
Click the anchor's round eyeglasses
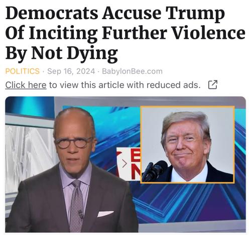pyautogui.click(x=74, y=142)
